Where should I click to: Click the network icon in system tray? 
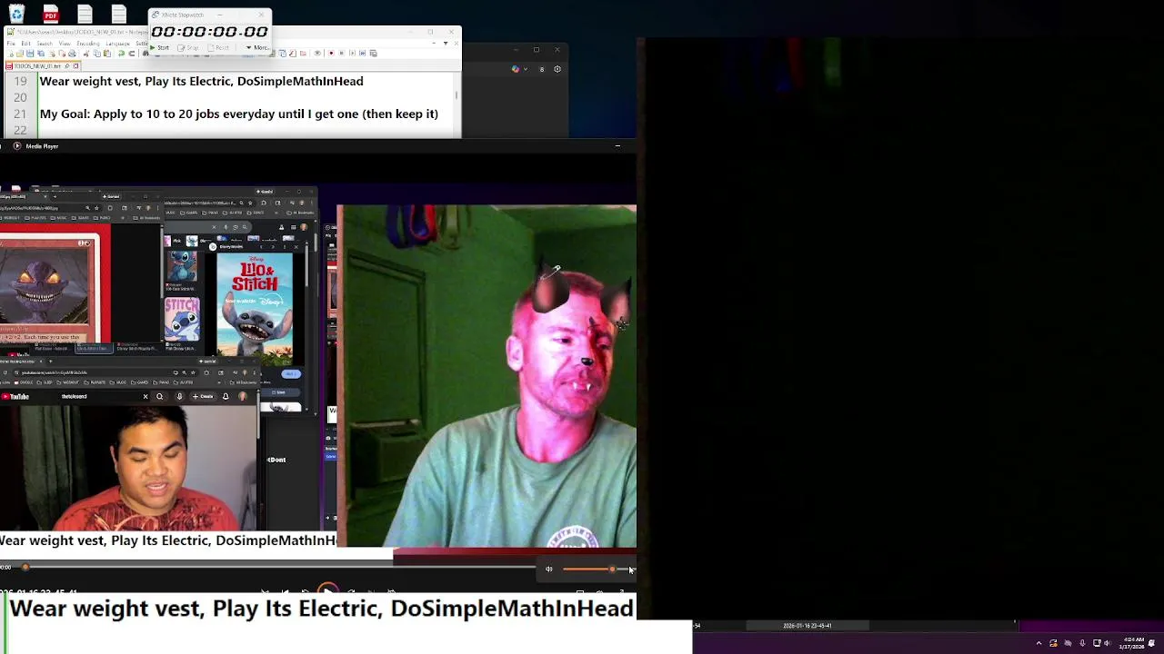(1097, 643)
